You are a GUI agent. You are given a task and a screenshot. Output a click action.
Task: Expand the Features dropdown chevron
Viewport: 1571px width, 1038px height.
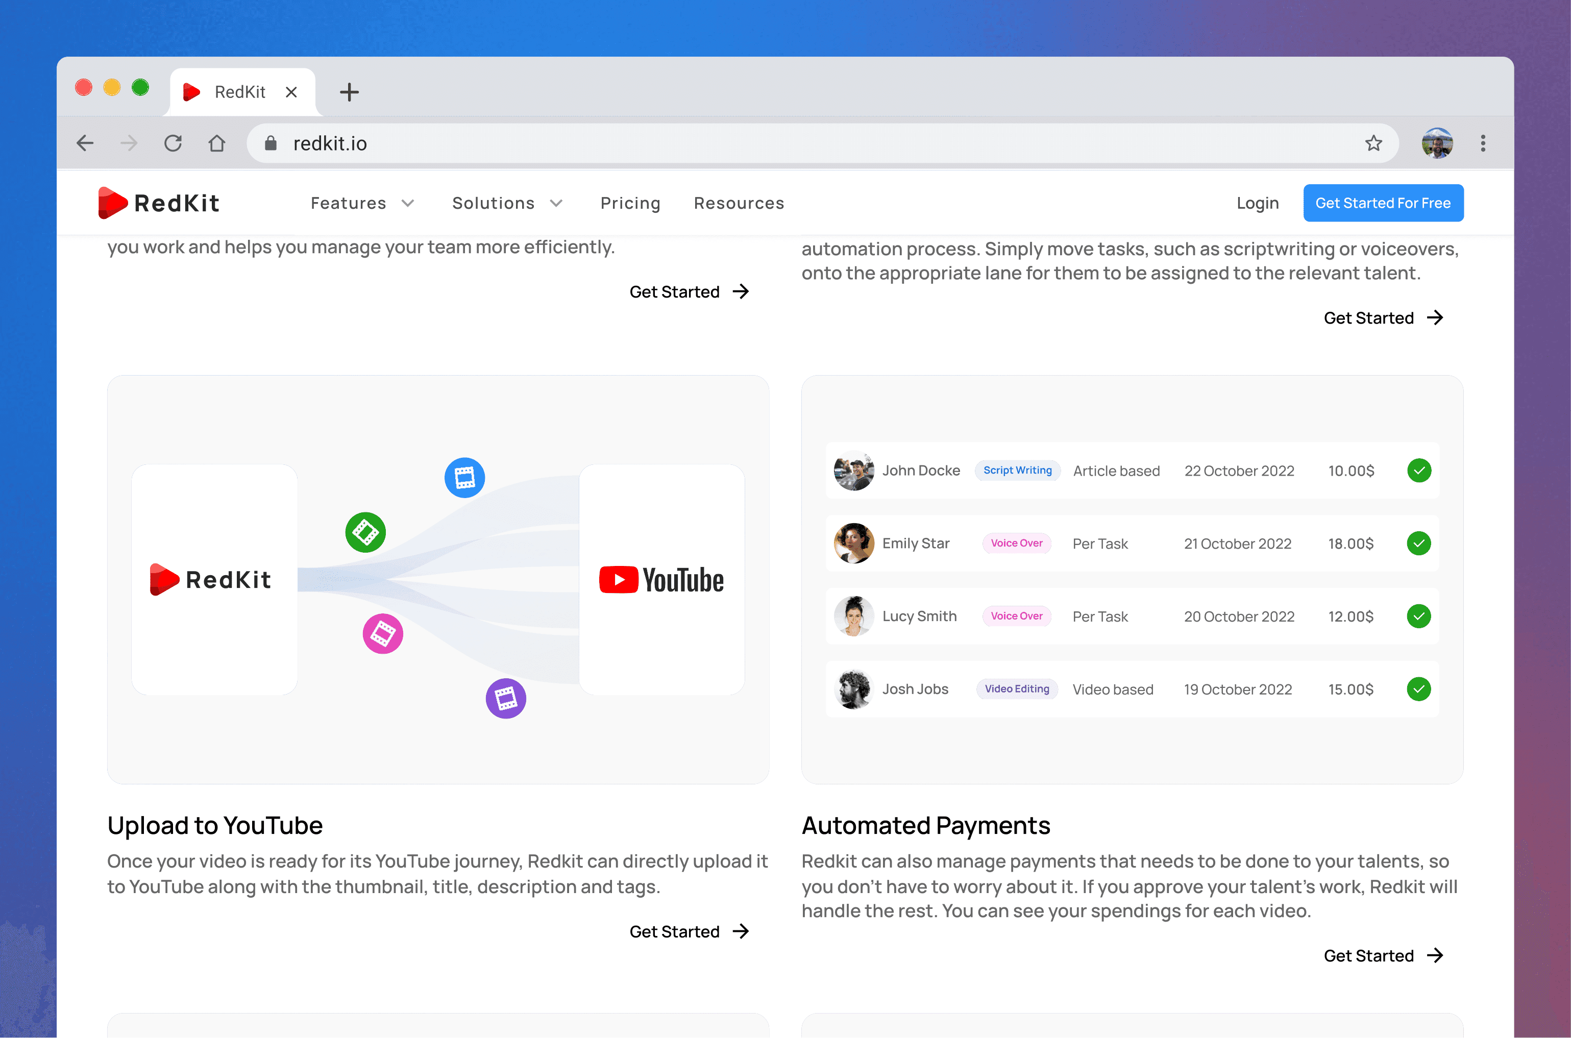408,203
